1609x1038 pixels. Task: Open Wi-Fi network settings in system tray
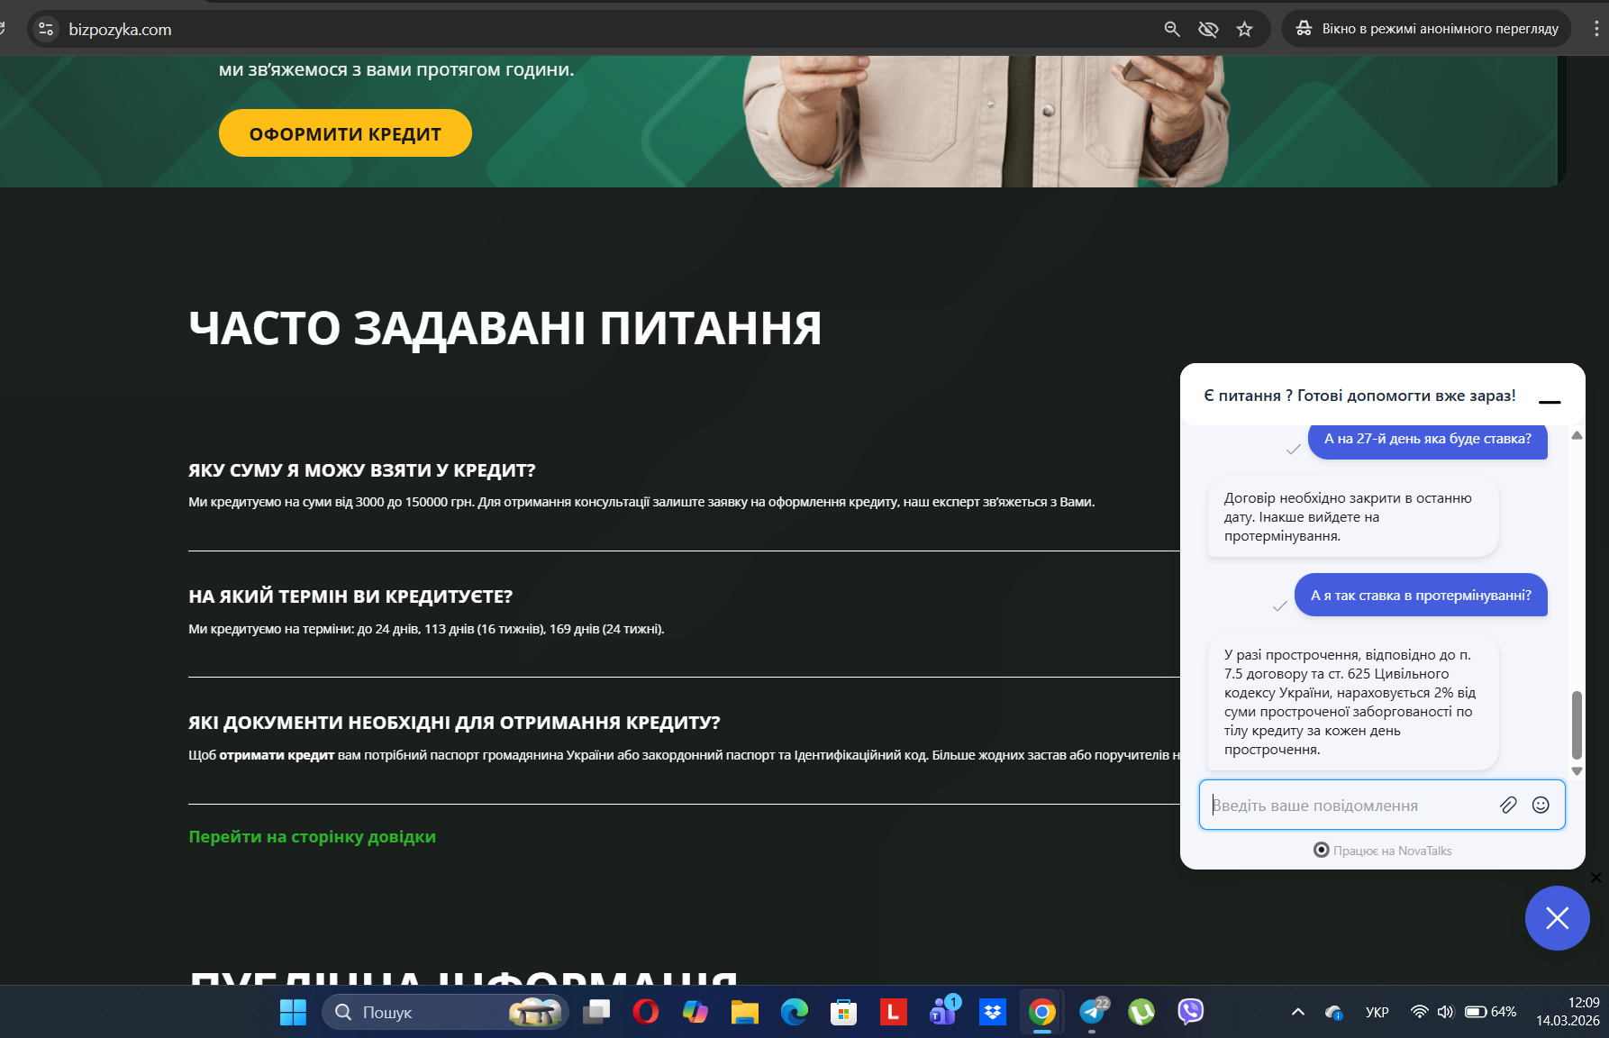1419,1012
